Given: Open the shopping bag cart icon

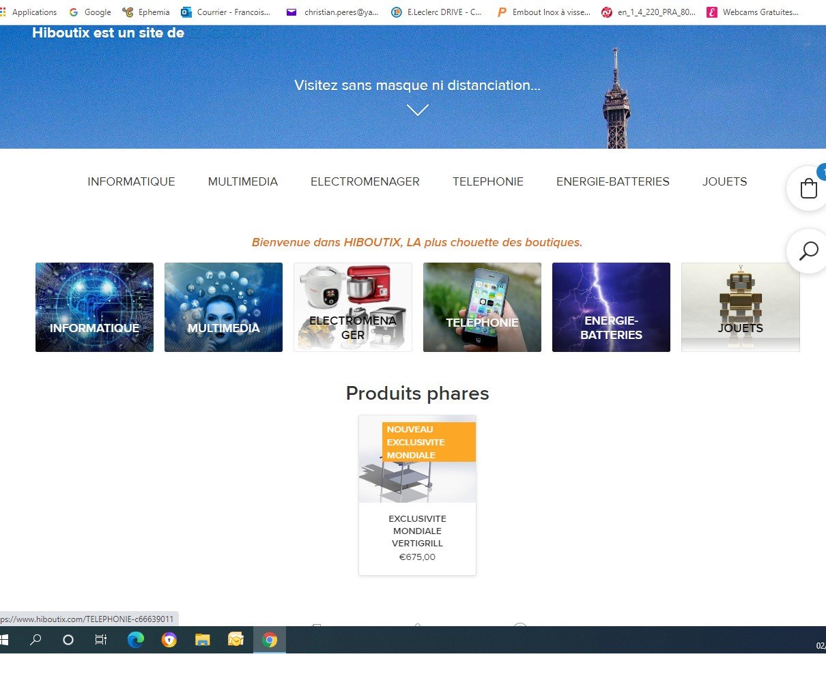Looking at the screenshot, I should coord(808,188).
